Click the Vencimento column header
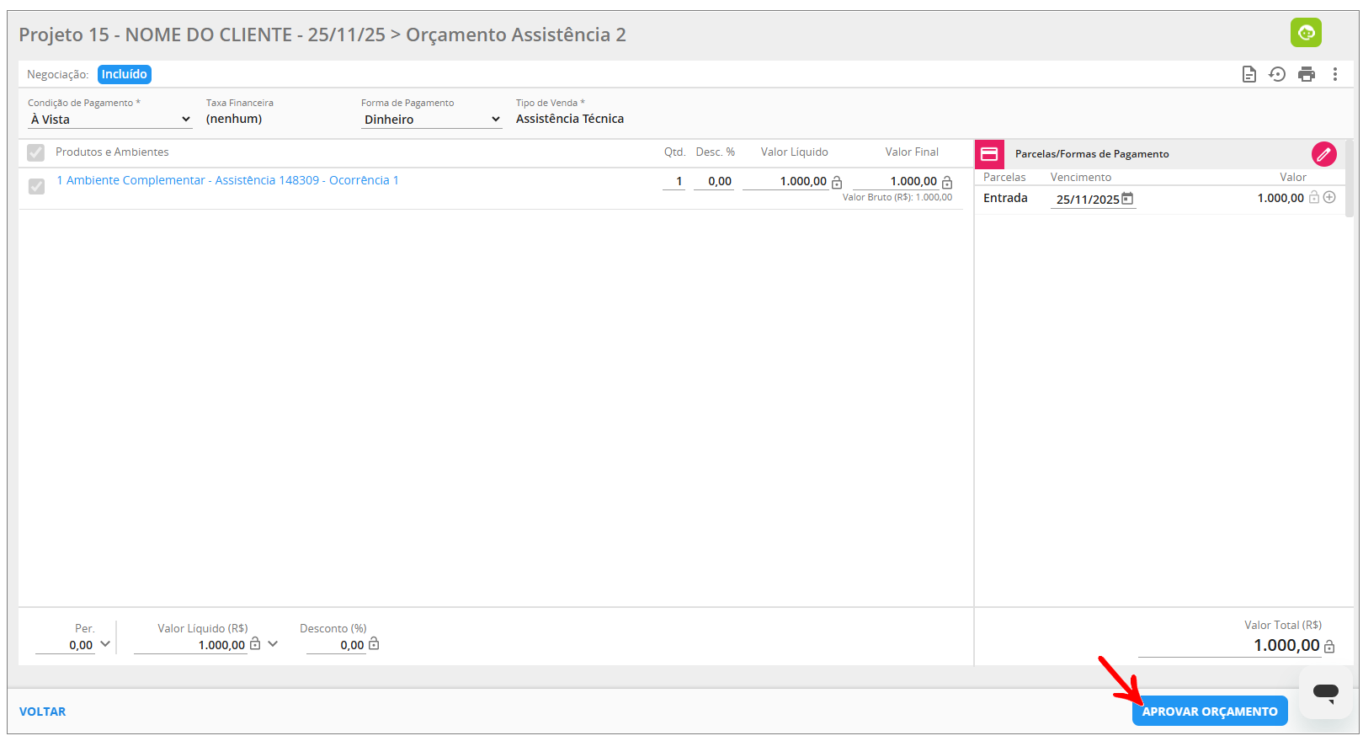Image resolution: width=1363 pixels, height=741 pixels. point(1081,177)
